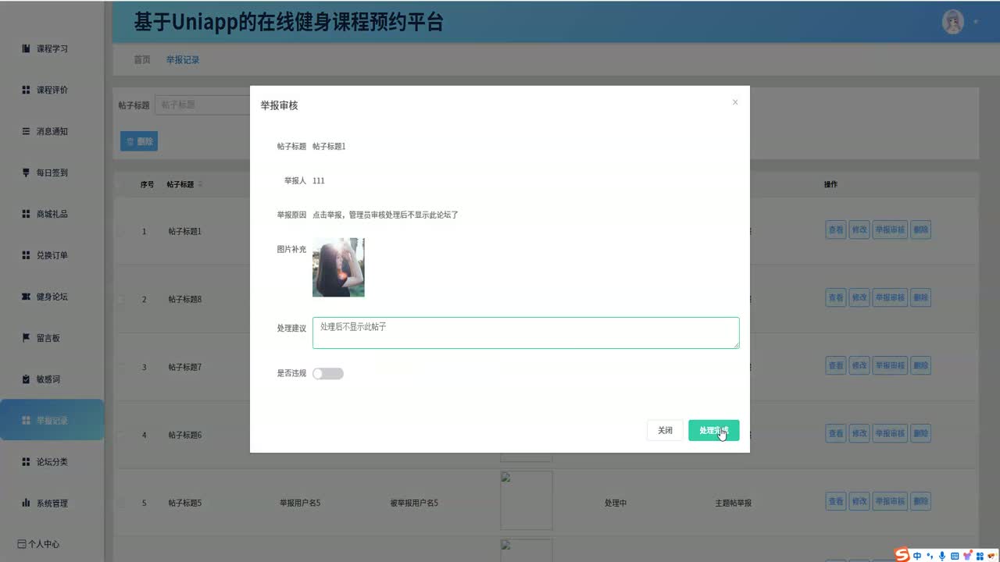Click the 被举报用户名5 cell

(x=414, y=503)
